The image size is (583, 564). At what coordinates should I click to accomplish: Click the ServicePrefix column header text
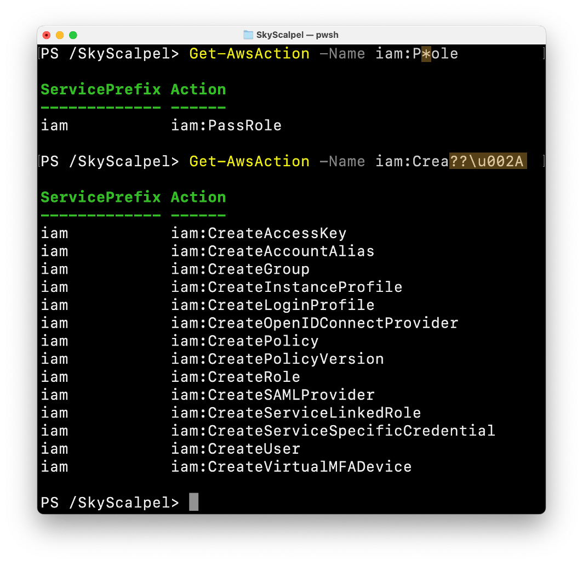[100, 89]
